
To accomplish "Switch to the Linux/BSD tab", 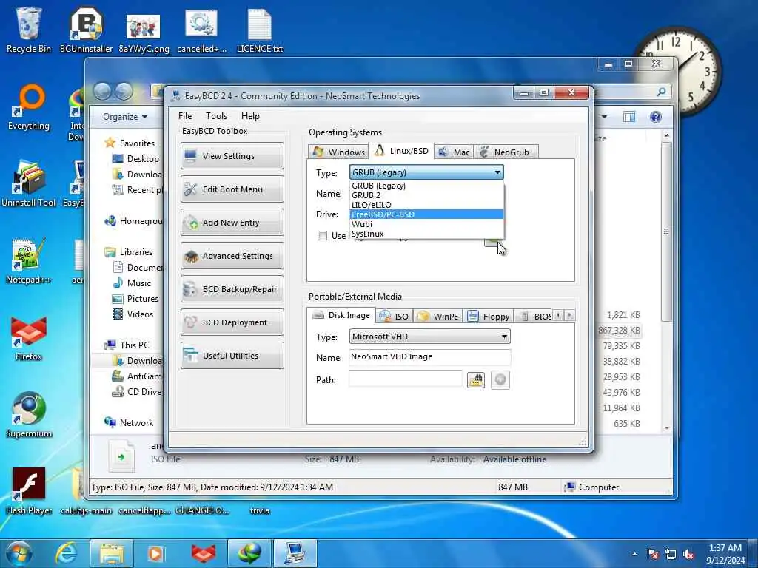I will [401, 151].
